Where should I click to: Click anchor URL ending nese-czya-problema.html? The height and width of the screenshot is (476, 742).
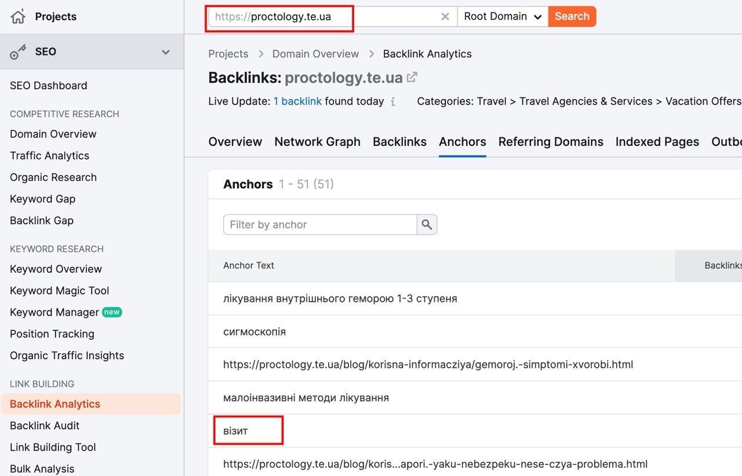435,464
